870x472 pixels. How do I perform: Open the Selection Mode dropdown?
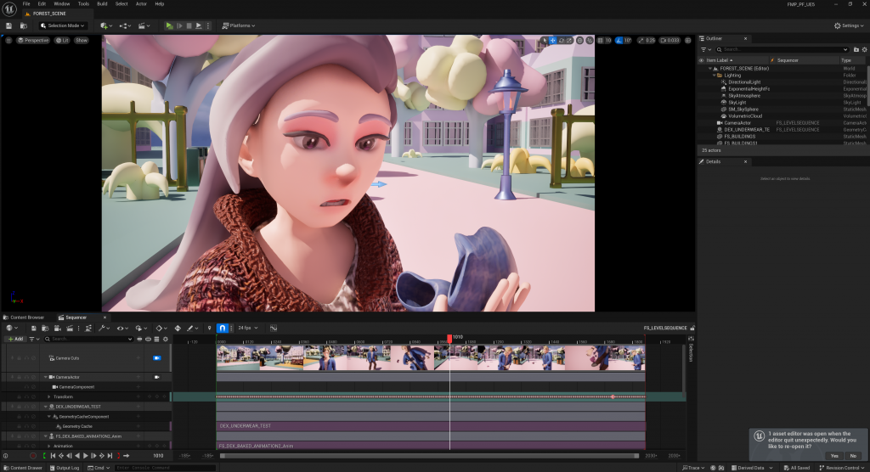click(x=63, y=25)
